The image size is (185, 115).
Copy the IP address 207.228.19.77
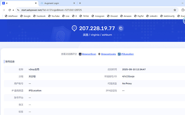[121, 29]
